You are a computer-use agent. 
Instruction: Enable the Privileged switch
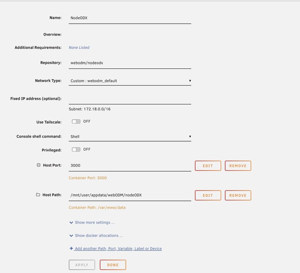(x=76, y=150)
